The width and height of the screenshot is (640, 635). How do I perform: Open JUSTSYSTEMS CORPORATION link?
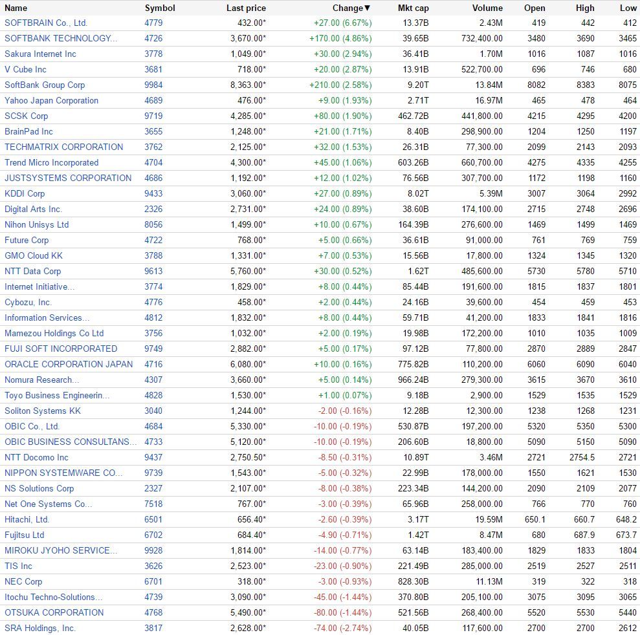[68, 178]
